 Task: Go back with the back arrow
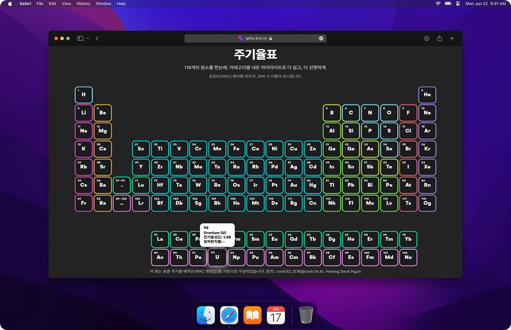pos(97,38)
